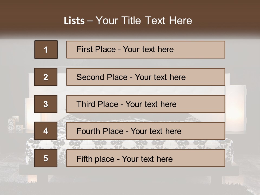The height and width of the screenshot is (195, 260).
Task: Select Your Title Text Here heading
Action: pos(144,21)
